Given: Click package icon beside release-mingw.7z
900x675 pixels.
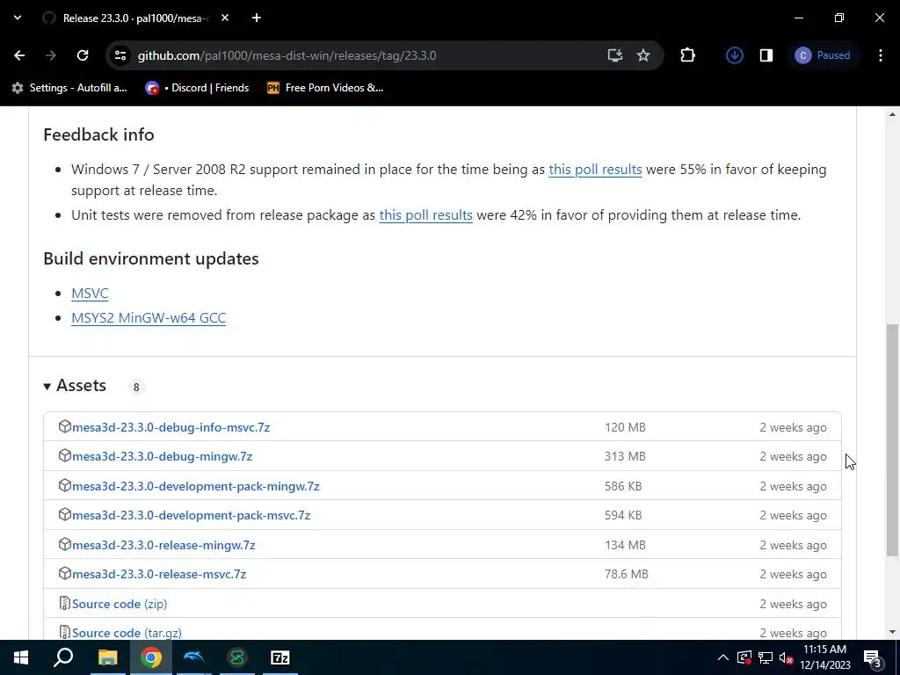Looking at the screenshot, I should click(x=64, y=544).
